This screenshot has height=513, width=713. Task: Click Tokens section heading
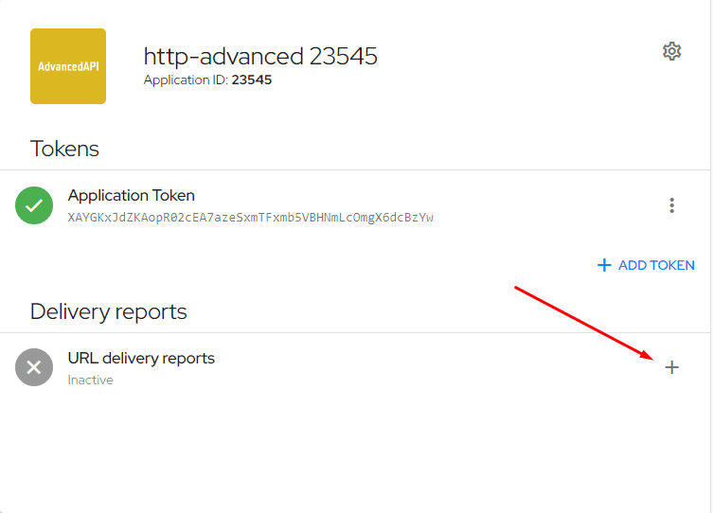(64, 149)
